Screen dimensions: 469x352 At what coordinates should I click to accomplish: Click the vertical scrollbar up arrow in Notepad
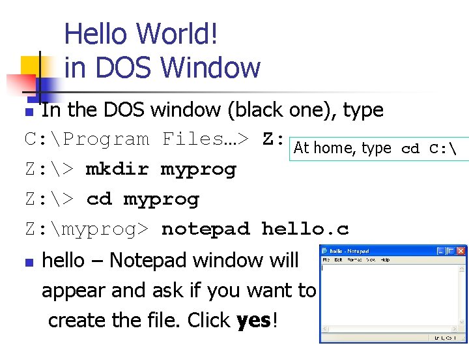462,269
